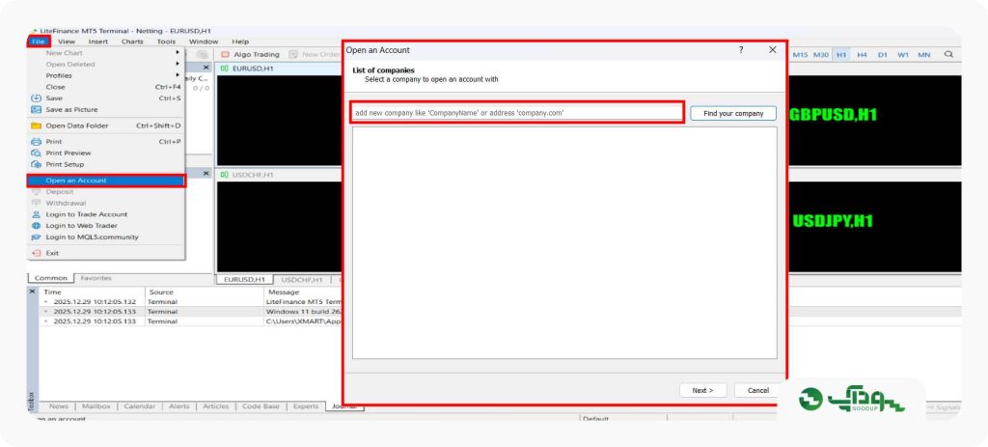
Task: Select journal row with Windows 11 build message
Action: 191,312
